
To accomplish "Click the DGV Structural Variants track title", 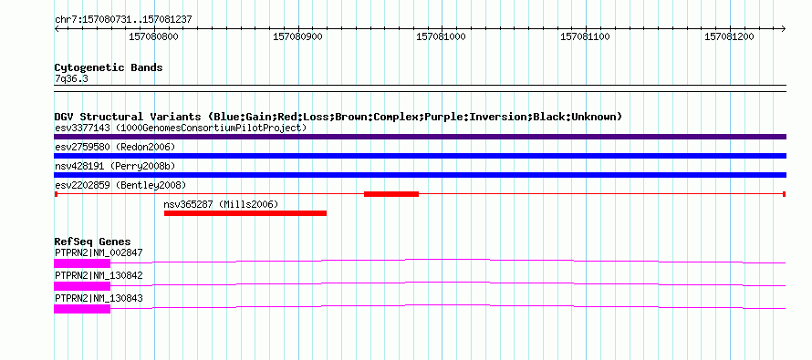I will 338,117.
